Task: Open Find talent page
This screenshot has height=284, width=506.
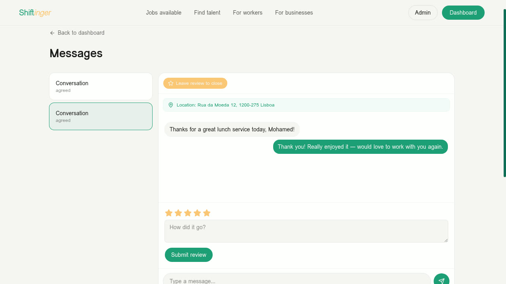Action: click(207, 13)
